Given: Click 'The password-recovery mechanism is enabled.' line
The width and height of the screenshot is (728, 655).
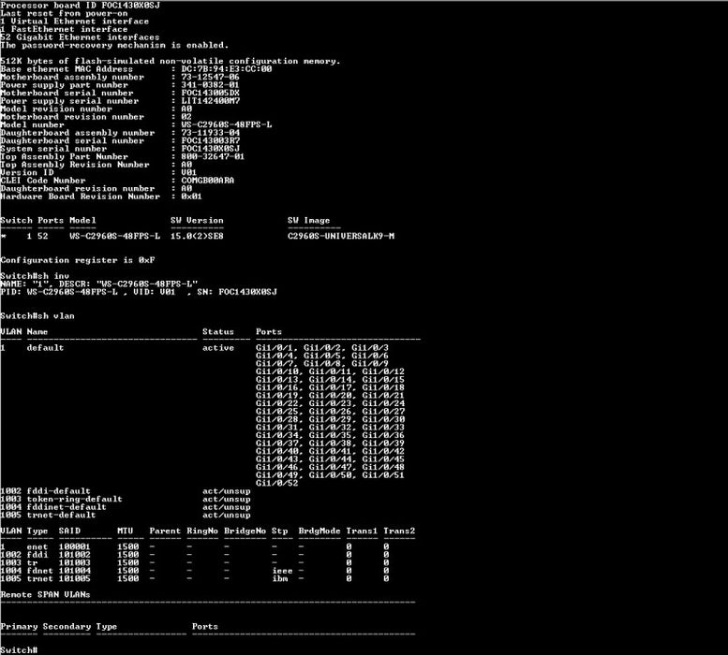Looking at the screenshot, I should (x=114, y=45).
